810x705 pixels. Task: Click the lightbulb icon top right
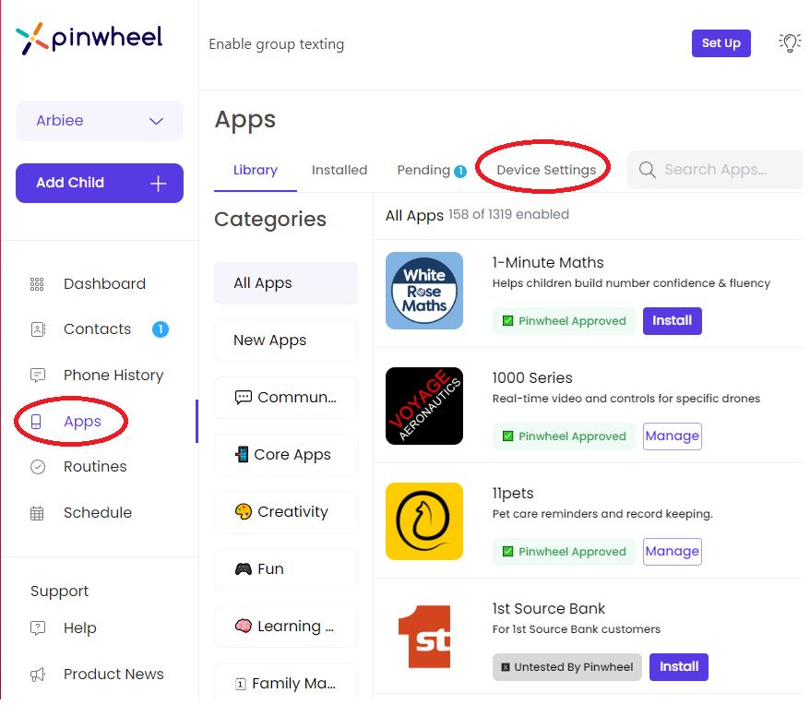(789, 42)
